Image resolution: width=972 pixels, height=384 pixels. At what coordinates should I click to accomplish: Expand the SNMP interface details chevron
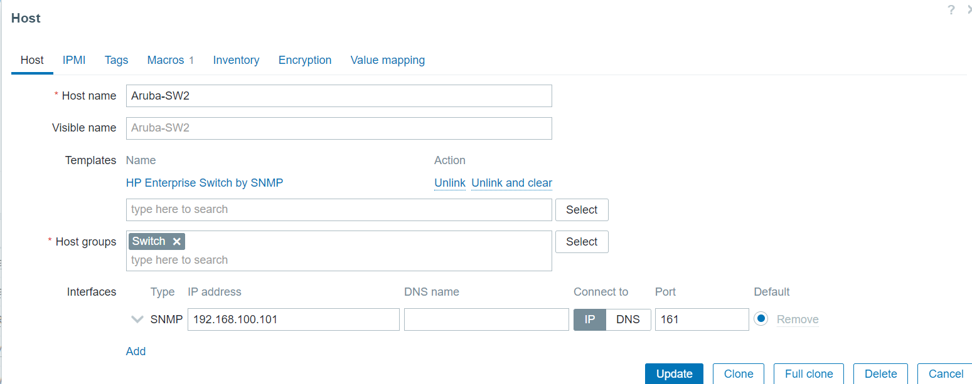click(137, 319)
